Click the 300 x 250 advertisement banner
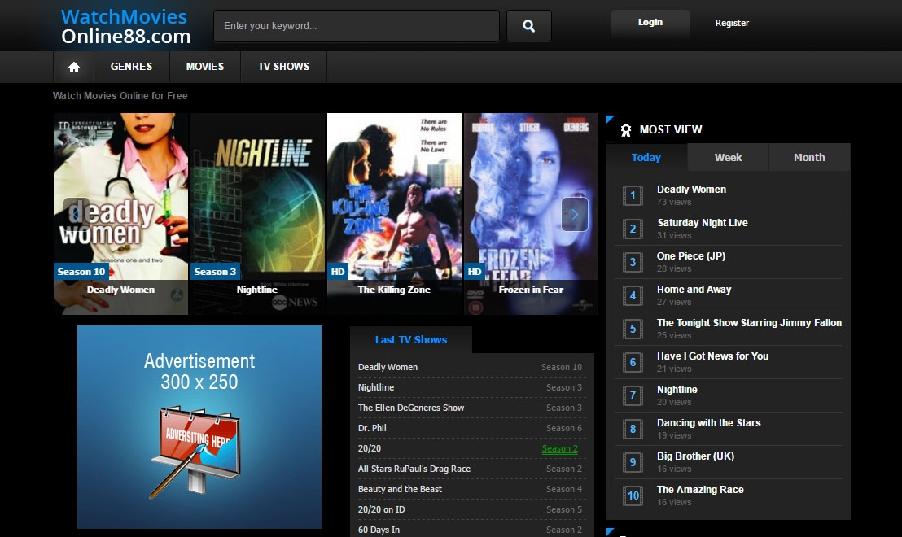The height and width of the screenshot is (537, 902). tap(199, 427)
